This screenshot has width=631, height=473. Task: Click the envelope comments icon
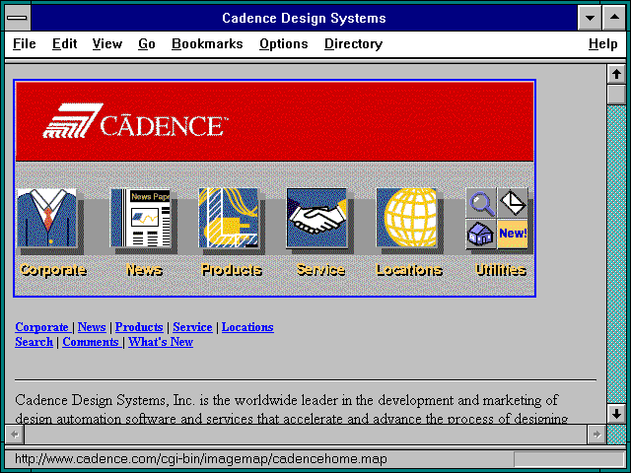click(x=513, y=203)
